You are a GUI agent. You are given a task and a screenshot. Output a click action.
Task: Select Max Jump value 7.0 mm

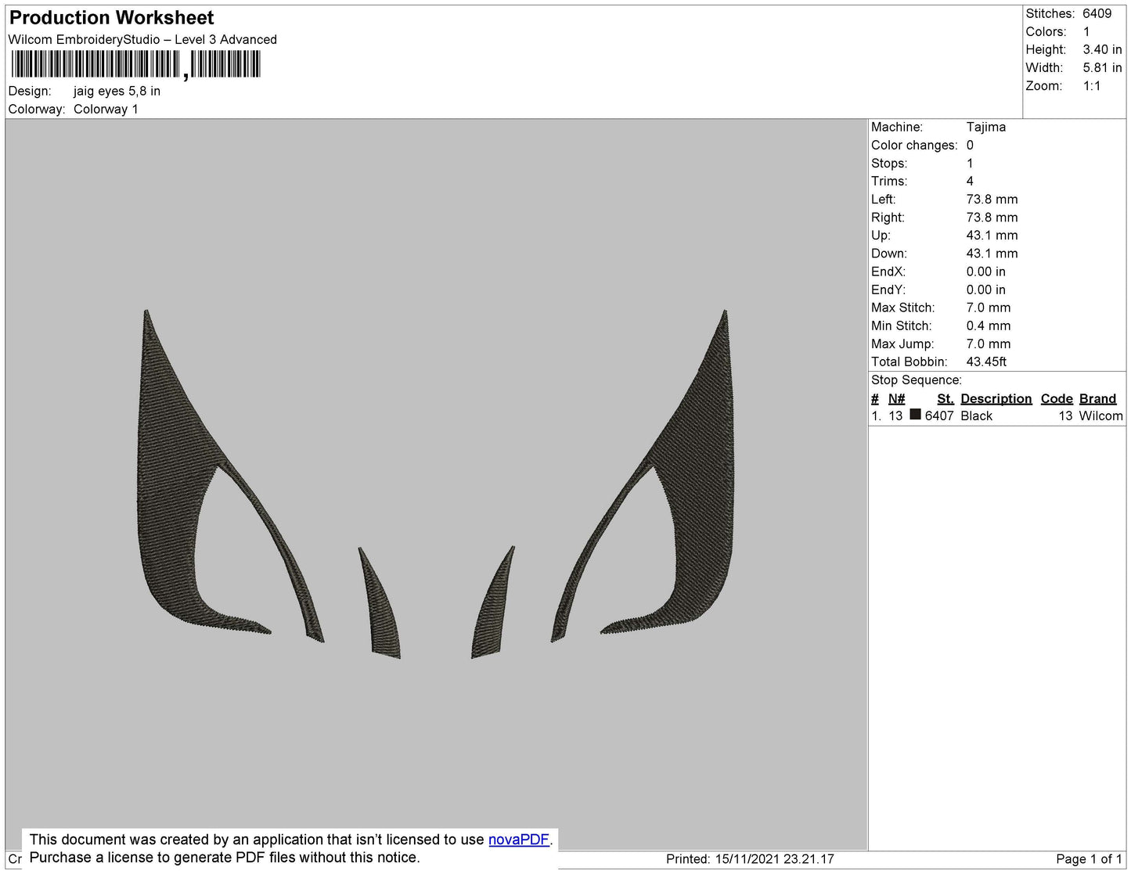[x=989, y=343]
